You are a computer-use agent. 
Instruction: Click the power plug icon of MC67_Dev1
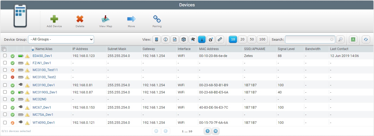point(21,107)
